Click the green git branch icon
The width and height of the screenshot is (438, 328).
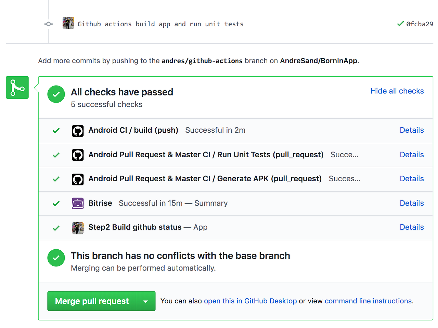pos(17,88)
